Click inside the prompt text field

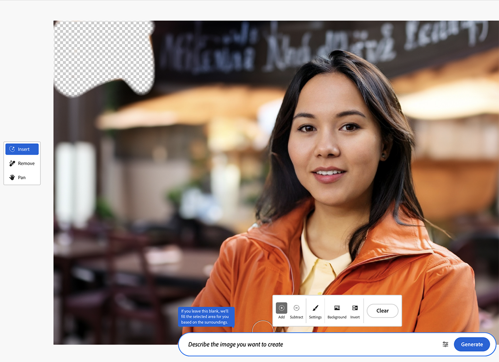(x=291, y=344)
